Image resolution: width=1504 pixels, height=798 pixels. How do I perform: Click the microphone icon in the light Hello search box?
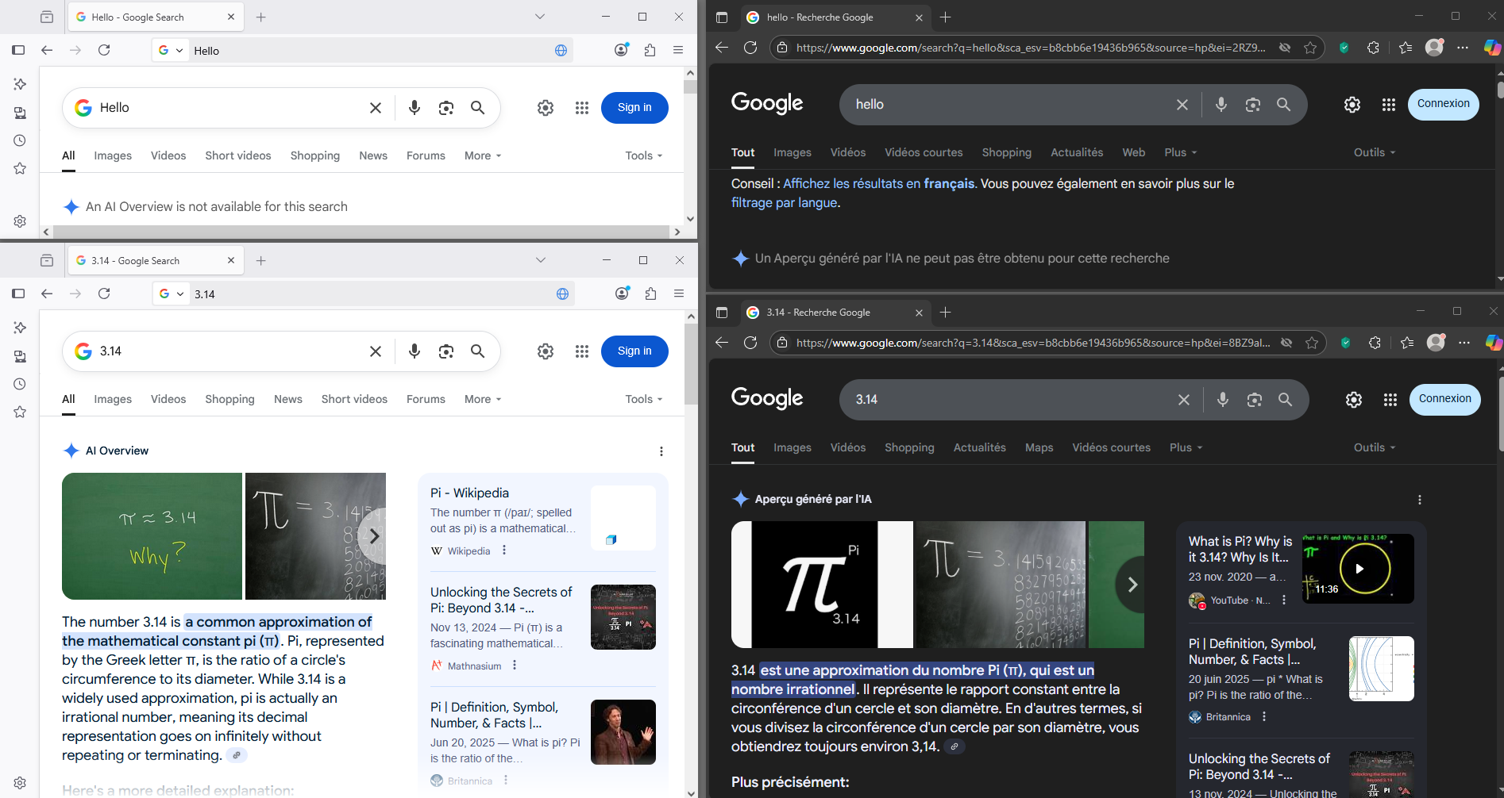tap(414, 108)
